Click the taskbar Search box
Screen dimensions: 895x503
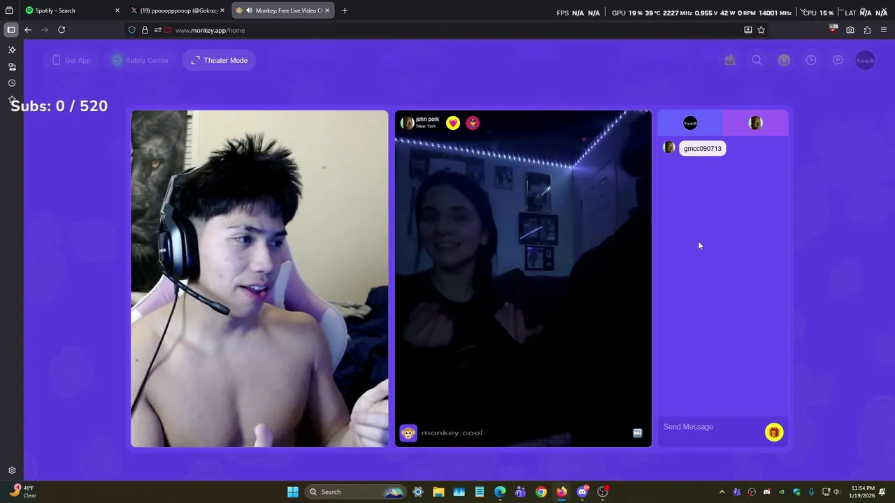click(357, 492)
